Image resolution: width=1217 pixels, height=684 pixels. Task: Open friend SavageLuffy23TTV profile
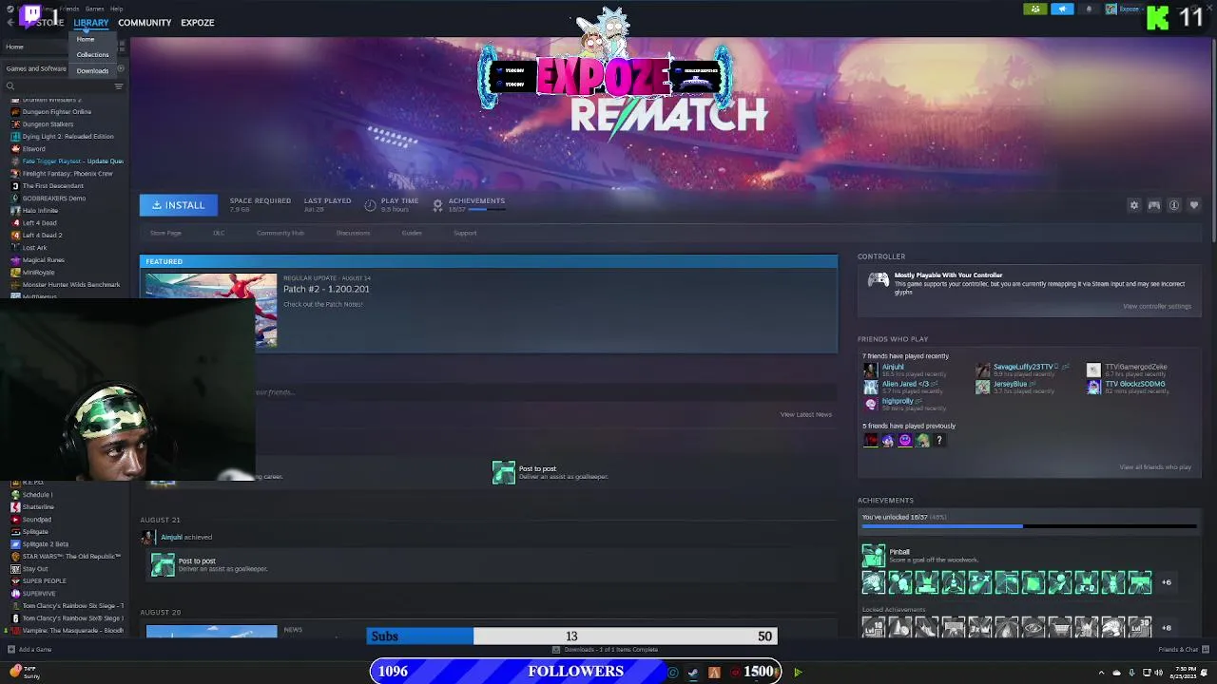tap(1025, 367)
